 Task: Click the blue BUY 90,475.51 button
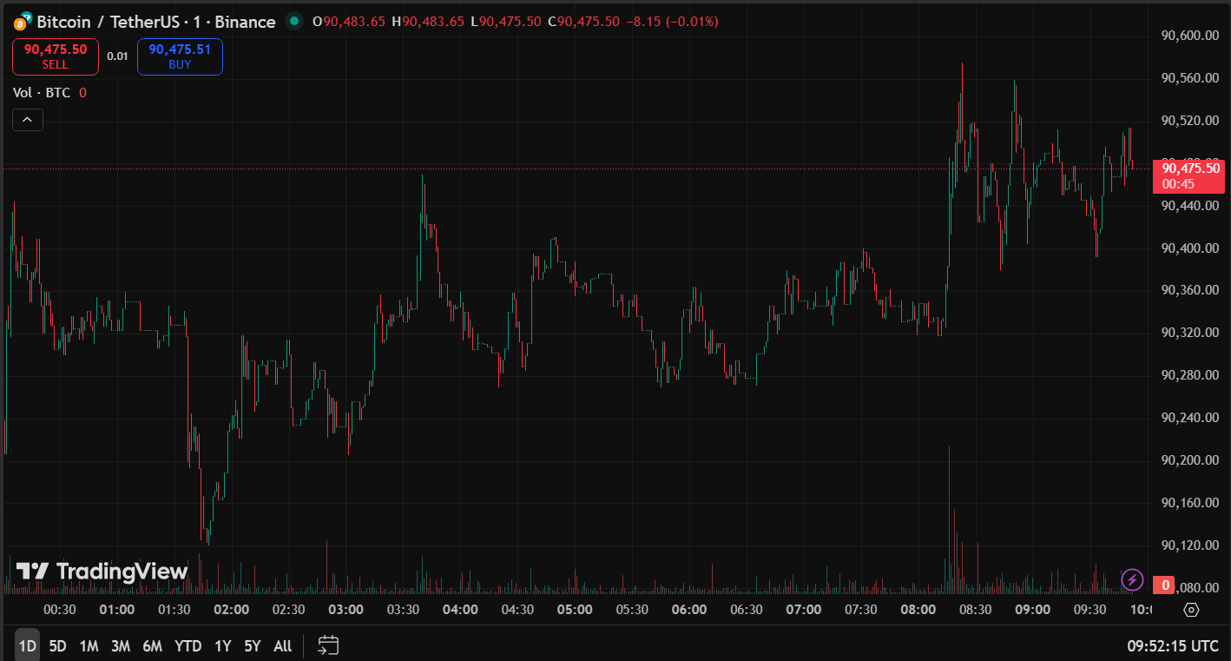click(180, 56)
